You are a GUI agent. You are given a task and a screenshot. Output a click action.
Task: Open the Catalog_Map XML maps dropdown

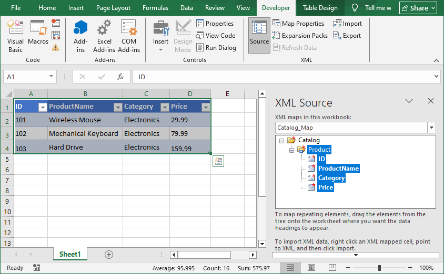pyautogui.click(x=431, y=128)
